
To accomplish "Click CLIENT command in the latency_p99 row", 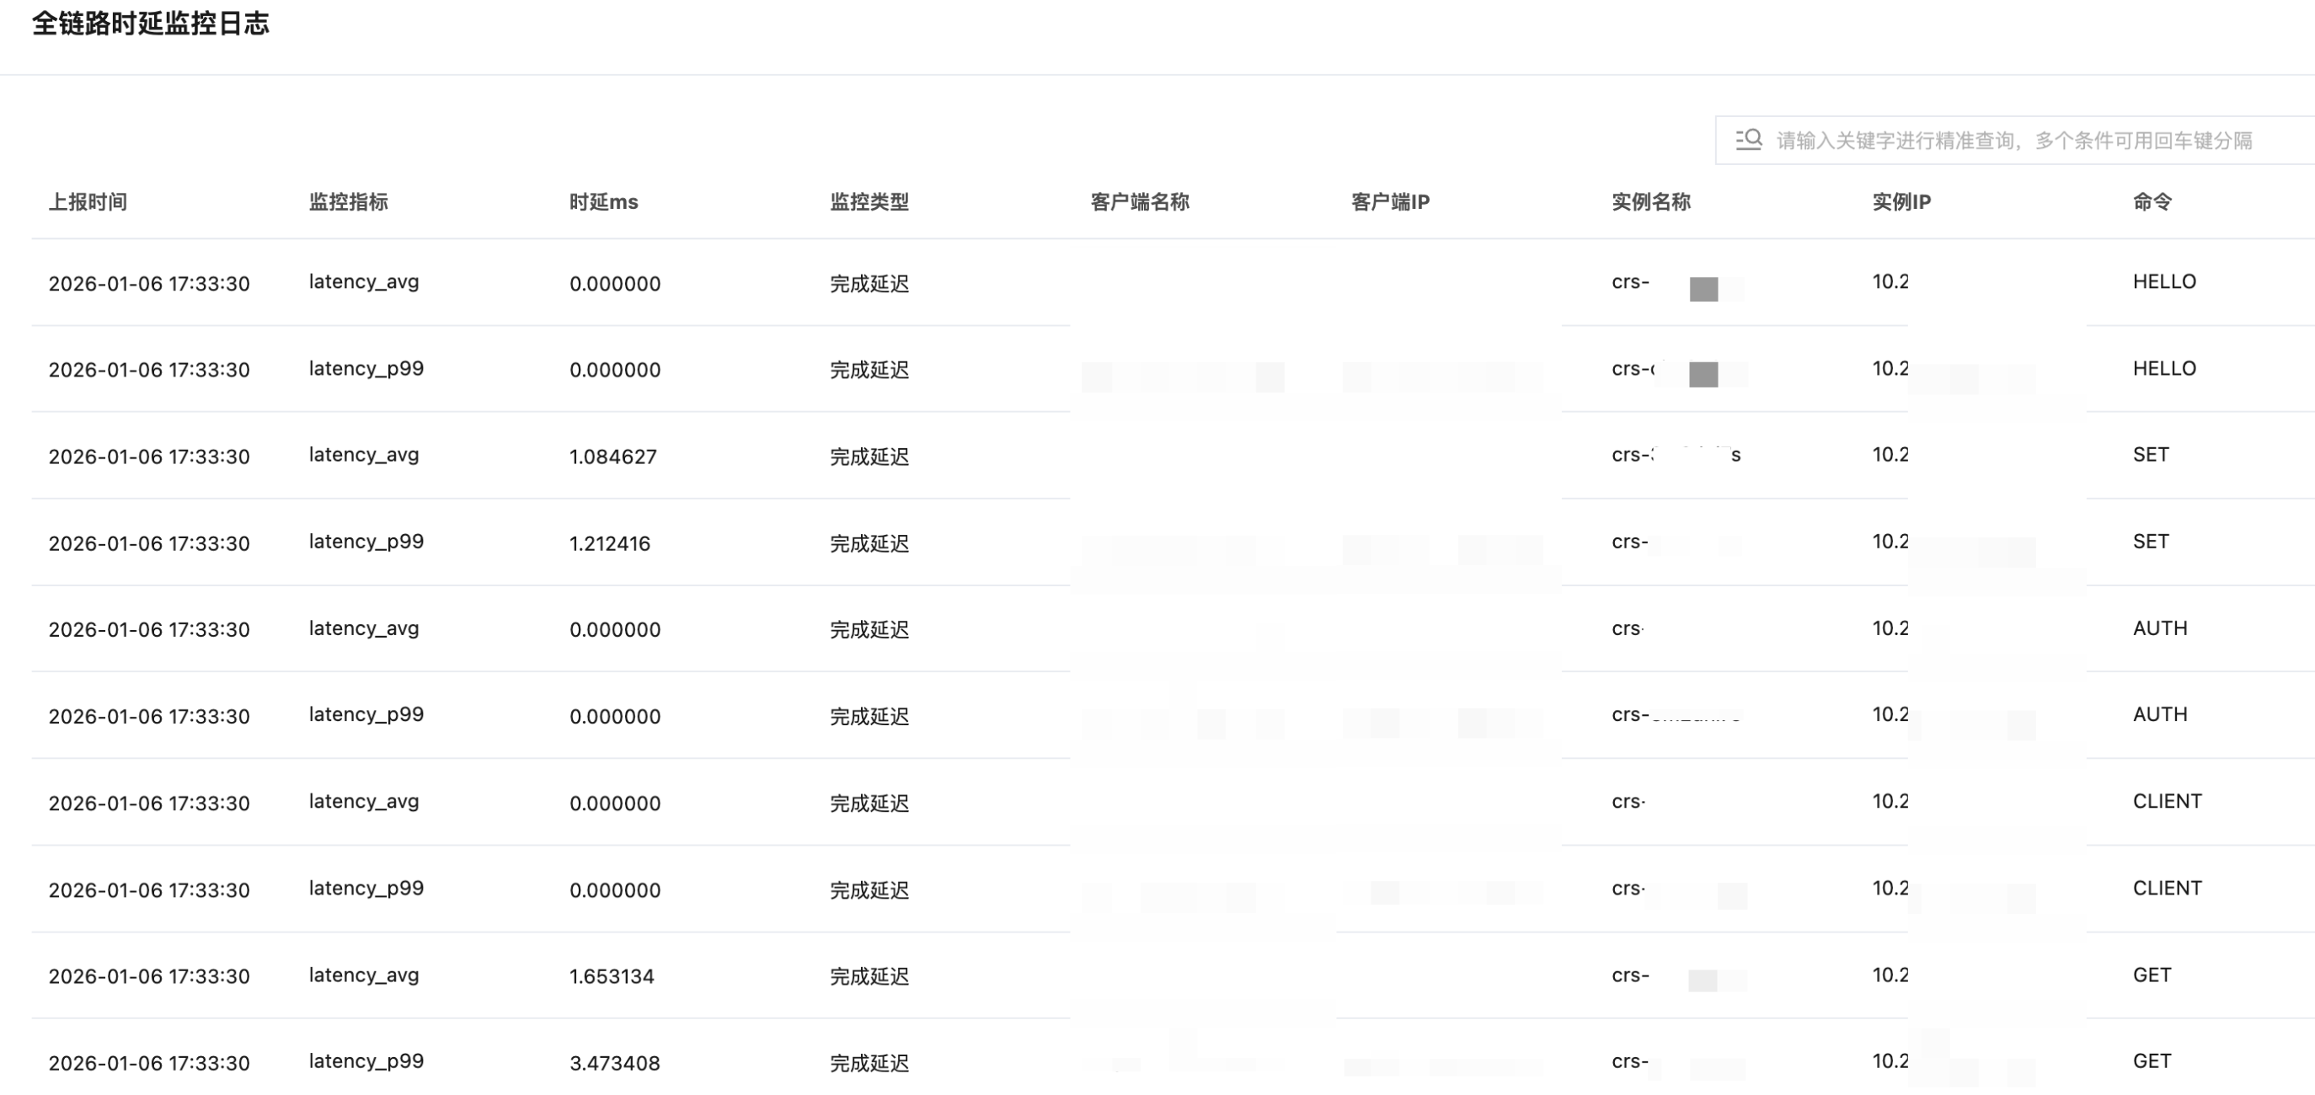I will (x=2167, y=888).
